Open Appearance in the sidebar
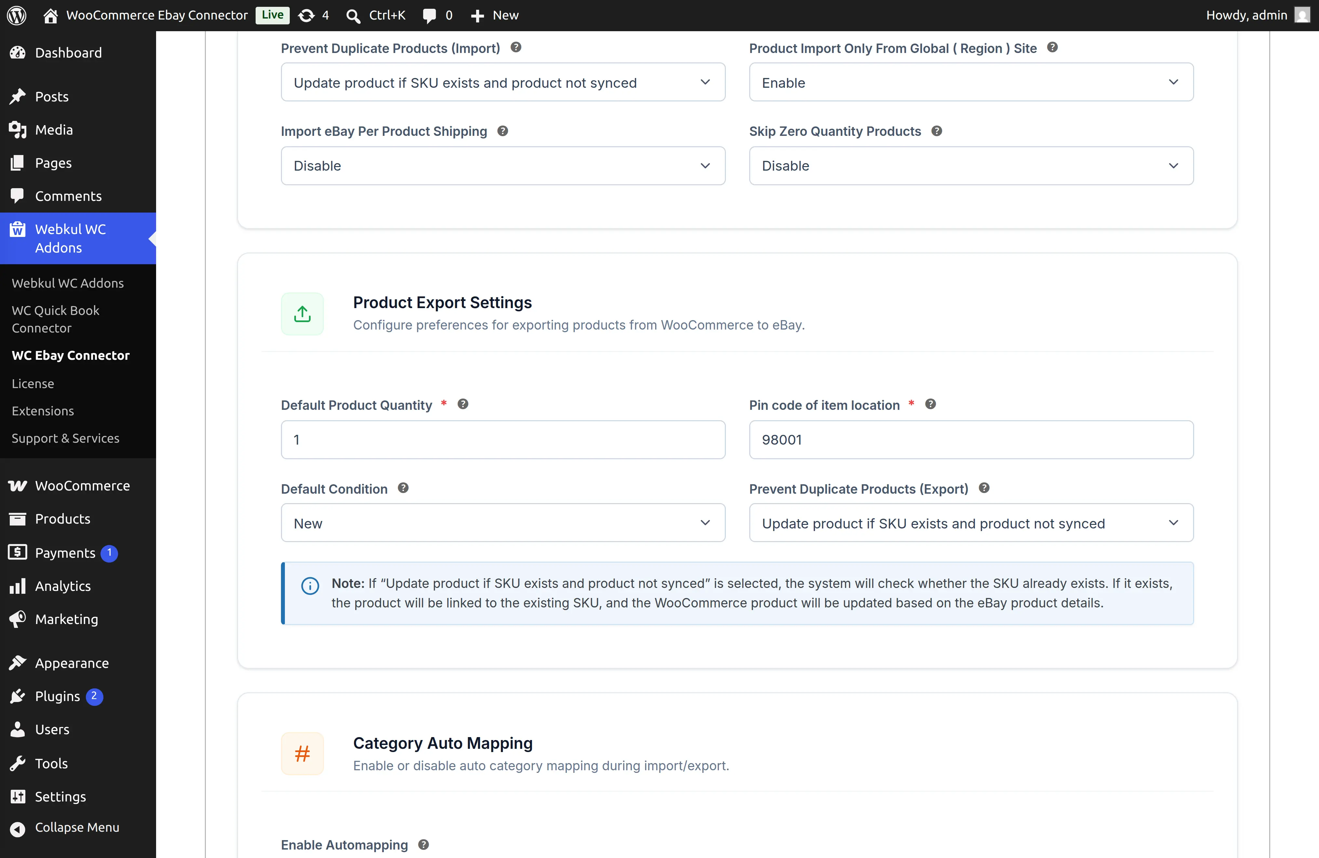The width and height of the screenshot is (1319, 858). [78, 663]
